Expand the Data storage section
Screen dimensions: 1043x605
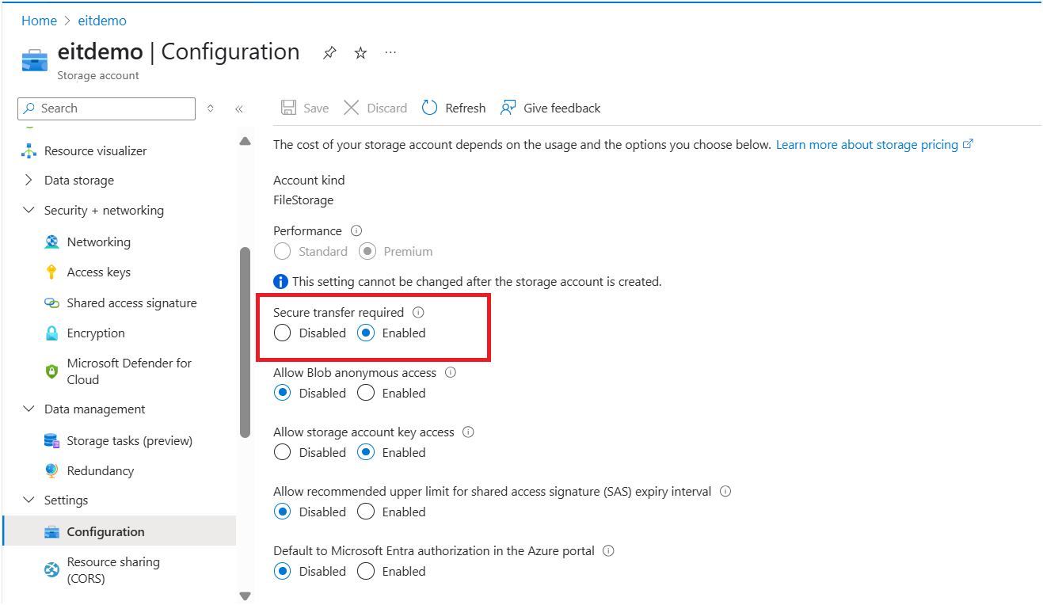29,181
